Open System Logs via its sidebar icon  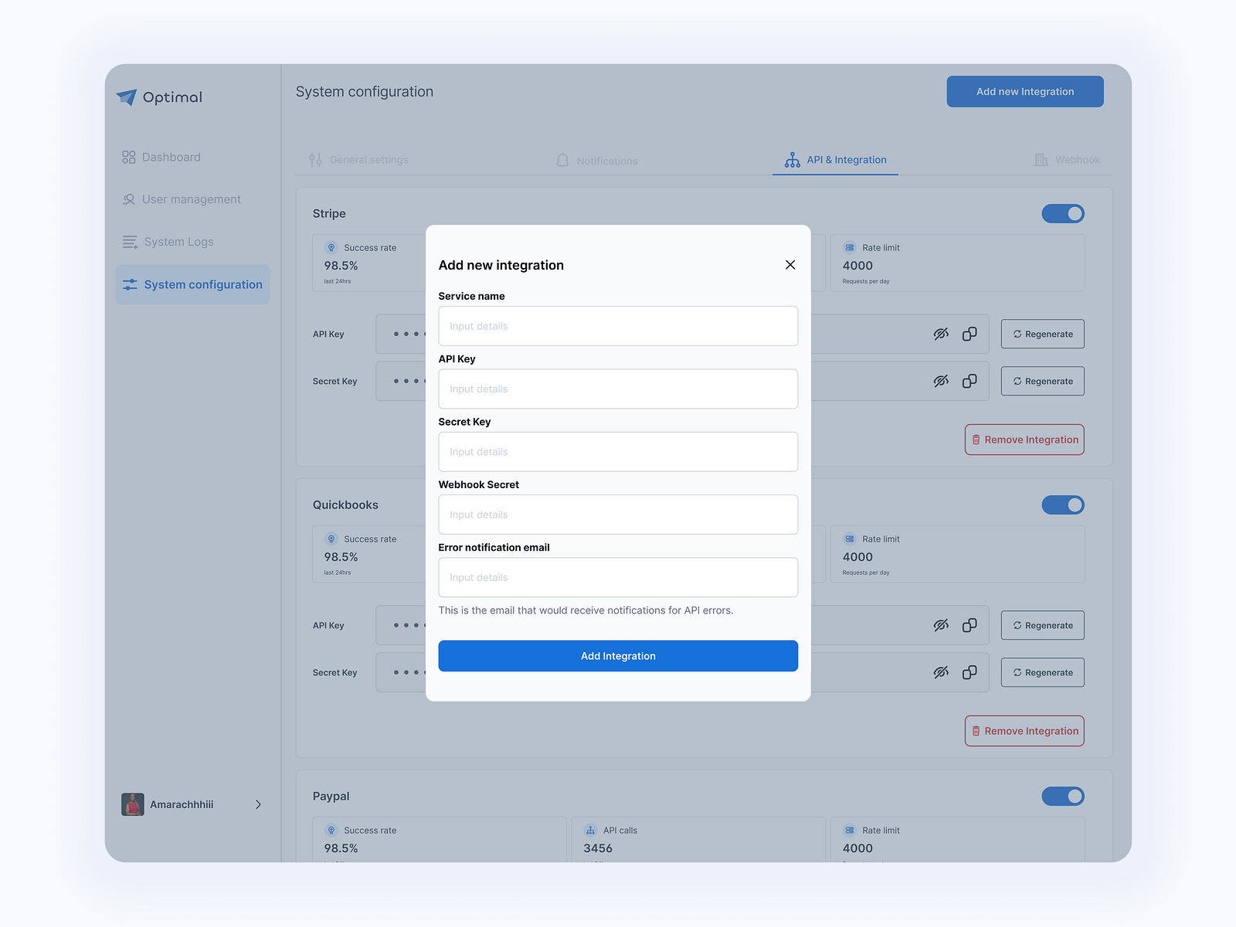(x=128, y=241)
